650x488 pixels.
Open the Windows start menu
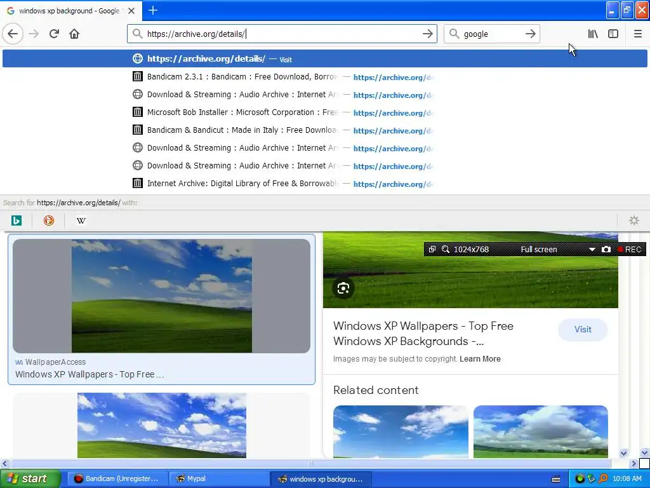[x=30, y=478]
